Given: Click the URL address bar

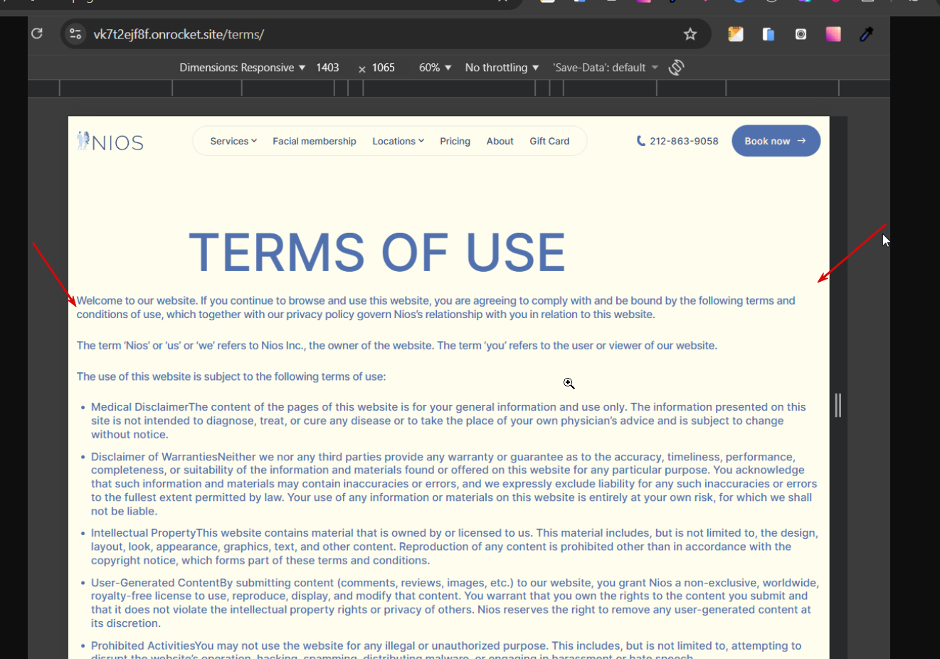Looking at the screenshot, I should point(384,34).
